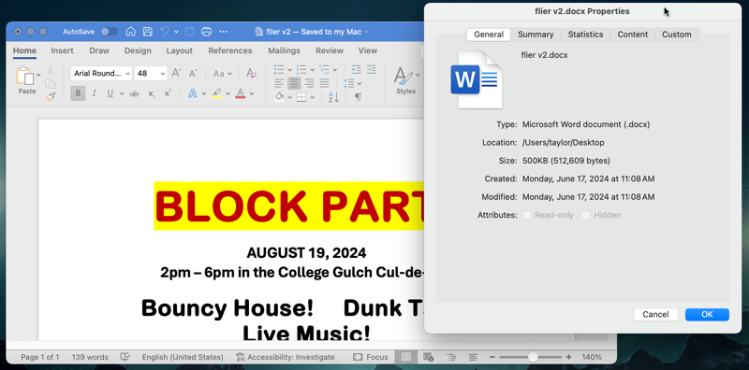This screenshot has height=370, width=749.
Task: Switch to the Layout tab
Action: coord(179,50)
